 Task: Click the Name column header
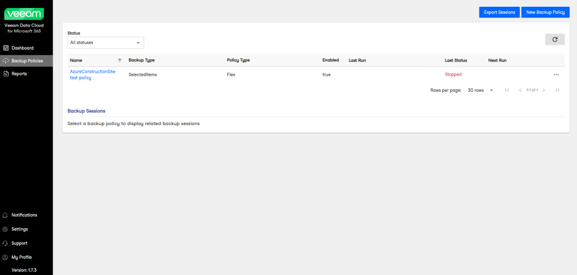pyautogui.click(x=76, y=60)
